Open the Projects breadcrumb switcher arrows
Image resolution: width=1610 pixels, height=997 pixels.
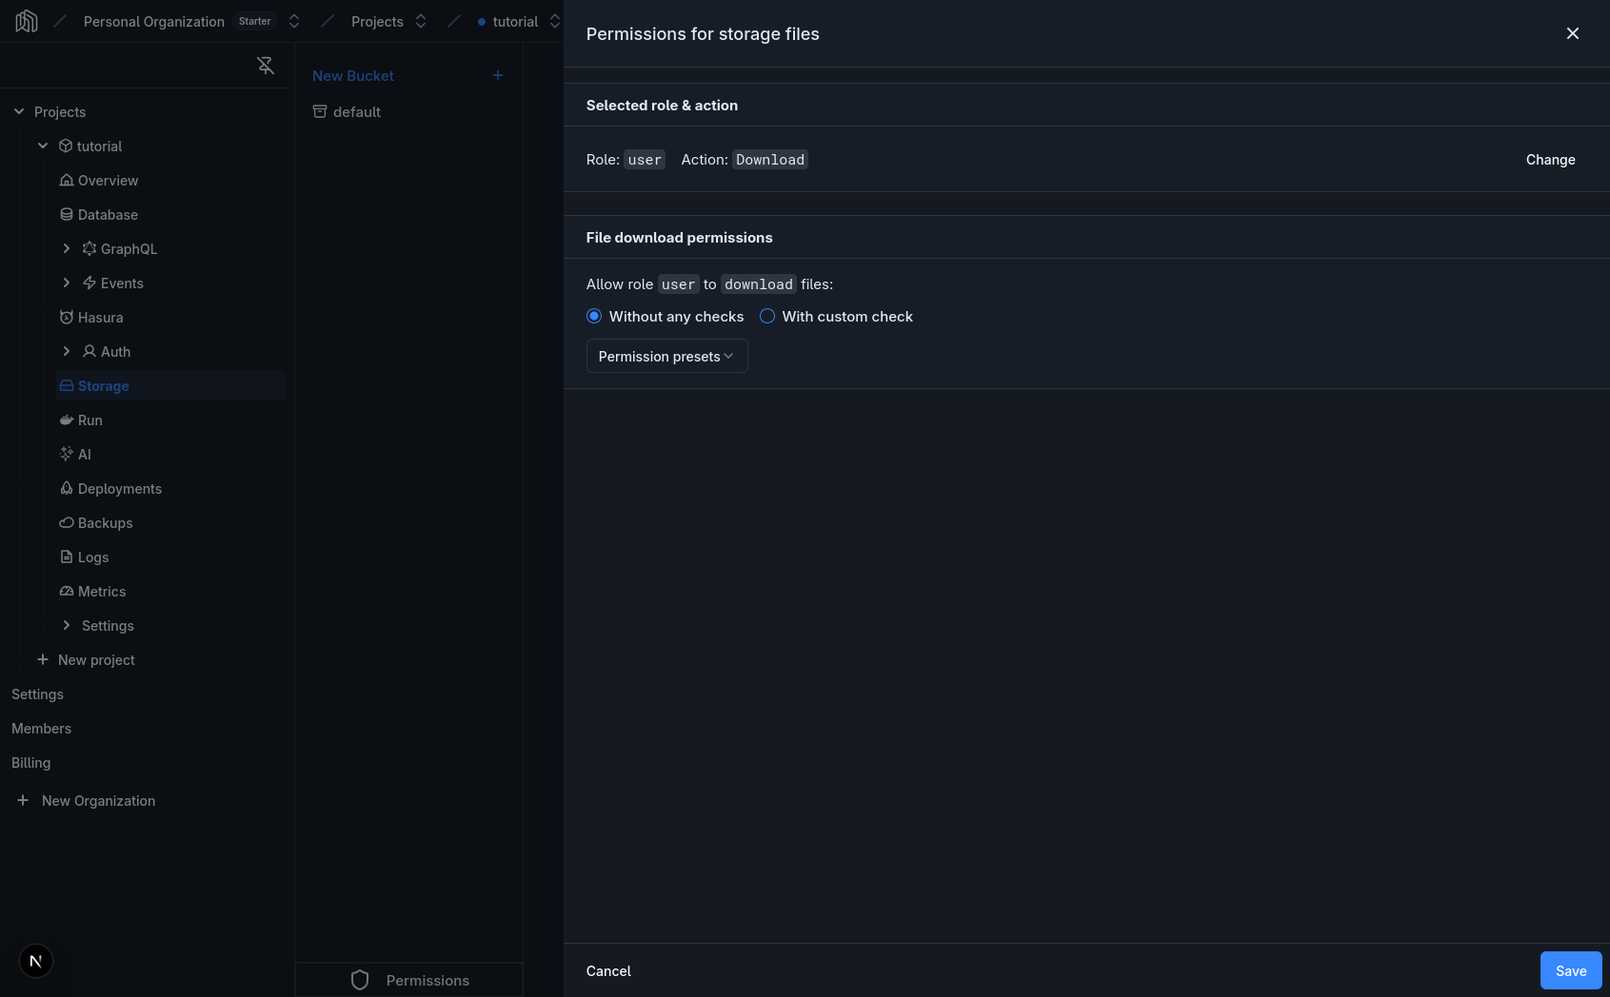pos(421,21)
